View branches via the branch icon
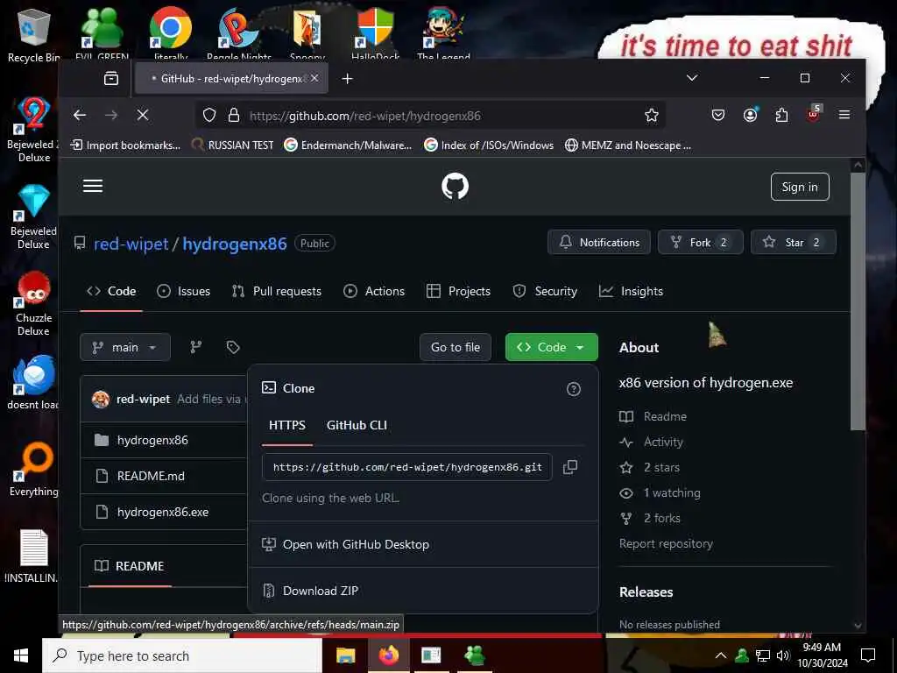 click(195, 347)
